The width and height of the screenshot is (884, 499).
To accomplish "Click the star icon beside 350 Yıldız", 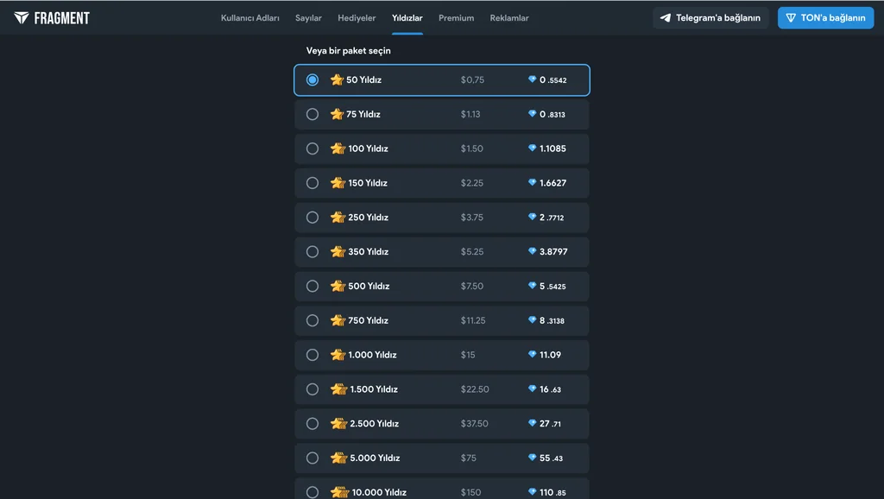I will [338, 252].
